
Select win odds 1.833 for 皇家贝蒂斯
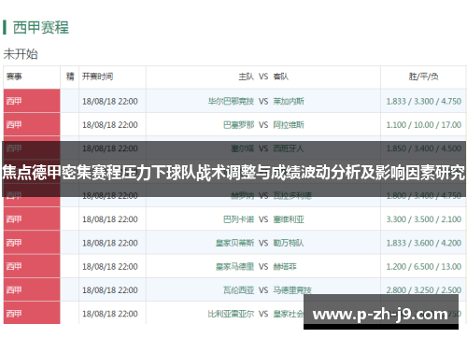pyautogui.click(x=396, y=243)
